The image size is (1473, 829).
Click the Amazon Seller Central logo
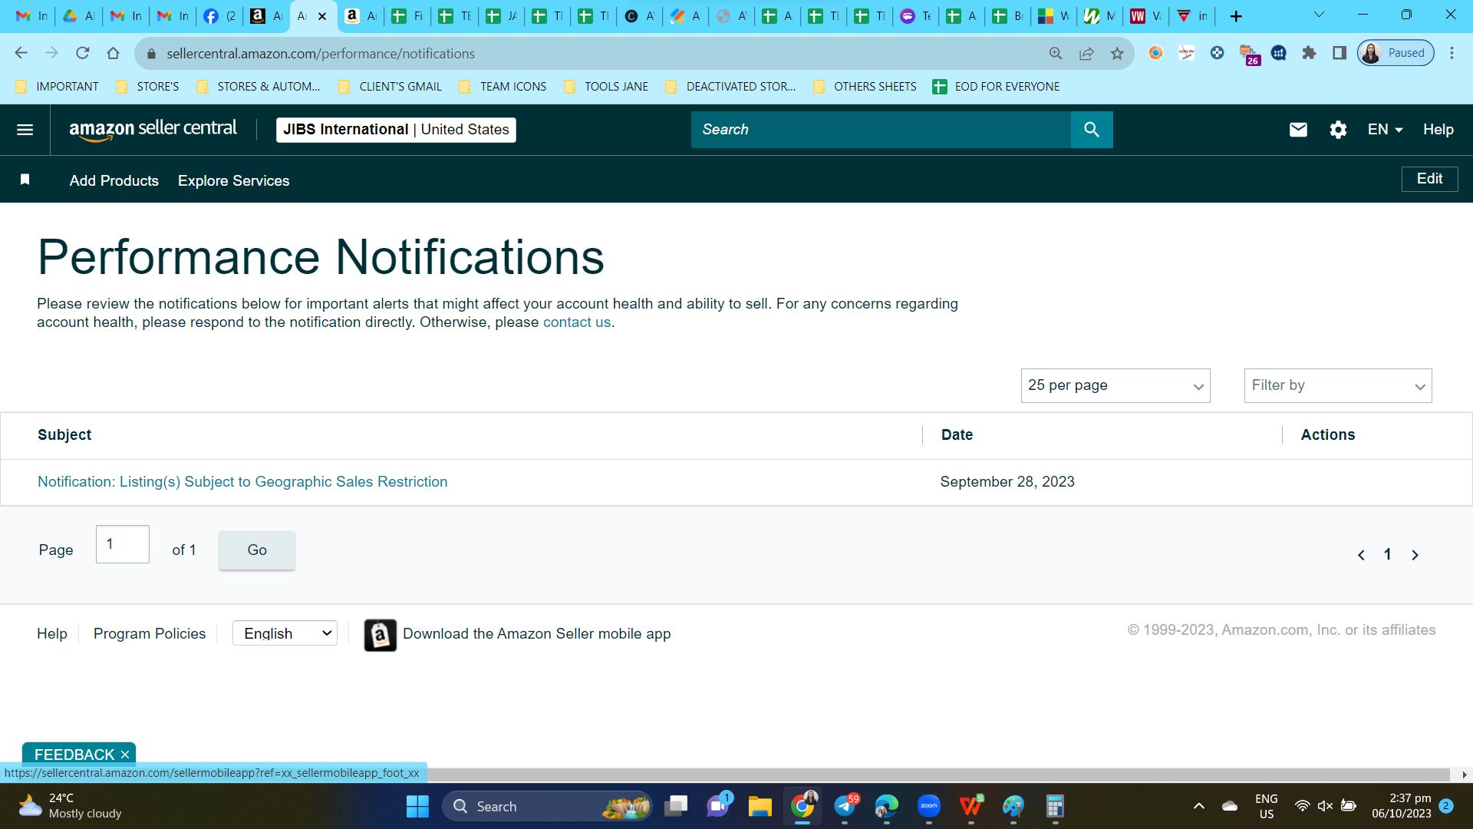click(x=153, y=130)
